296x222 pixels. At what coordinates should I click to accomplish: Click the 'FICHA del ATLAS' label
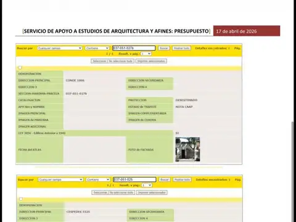pos(30,150)
